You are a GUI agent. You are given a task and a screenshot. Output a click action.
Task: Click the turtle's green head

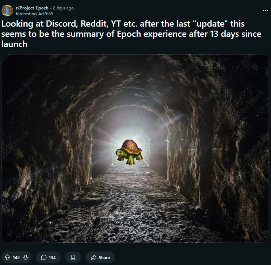click(x=119, y=153)
